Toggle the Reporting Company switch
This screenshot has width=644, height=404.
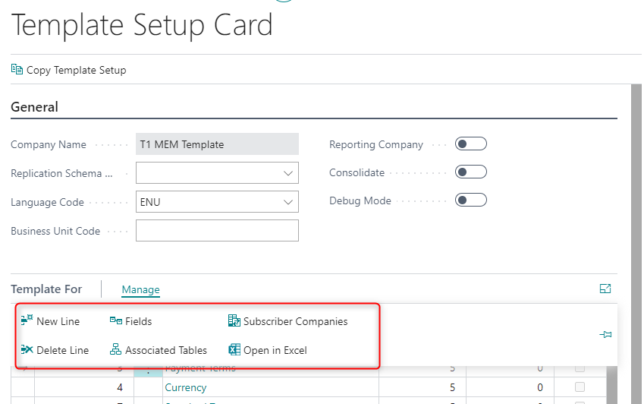coord(471,144)
